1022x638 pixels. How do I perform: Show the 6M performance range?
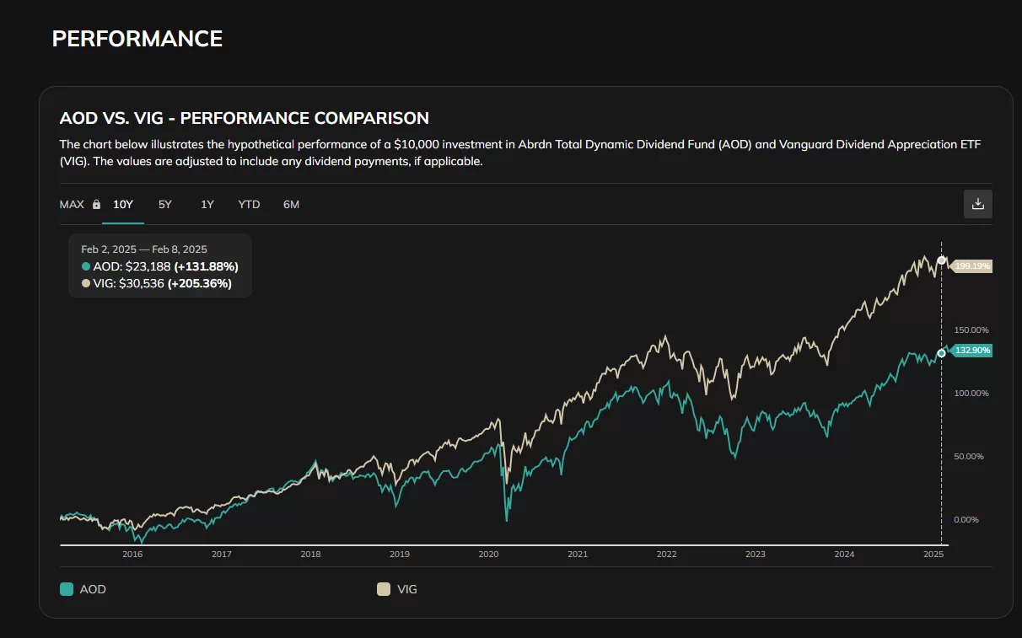tap(291, 205)
